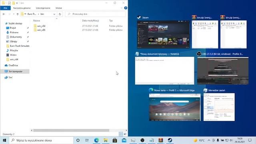Switch to Steam taskbar icon
Screen dimensions: 256x144
click(x=170, y=140)
